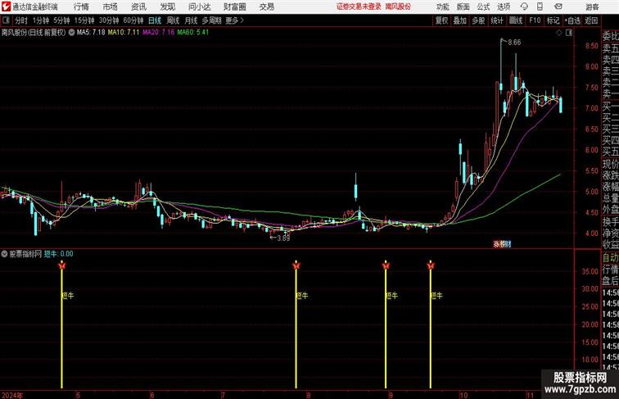Open the 发现 menu
The image size is (619, 399).
pos(168,7)
